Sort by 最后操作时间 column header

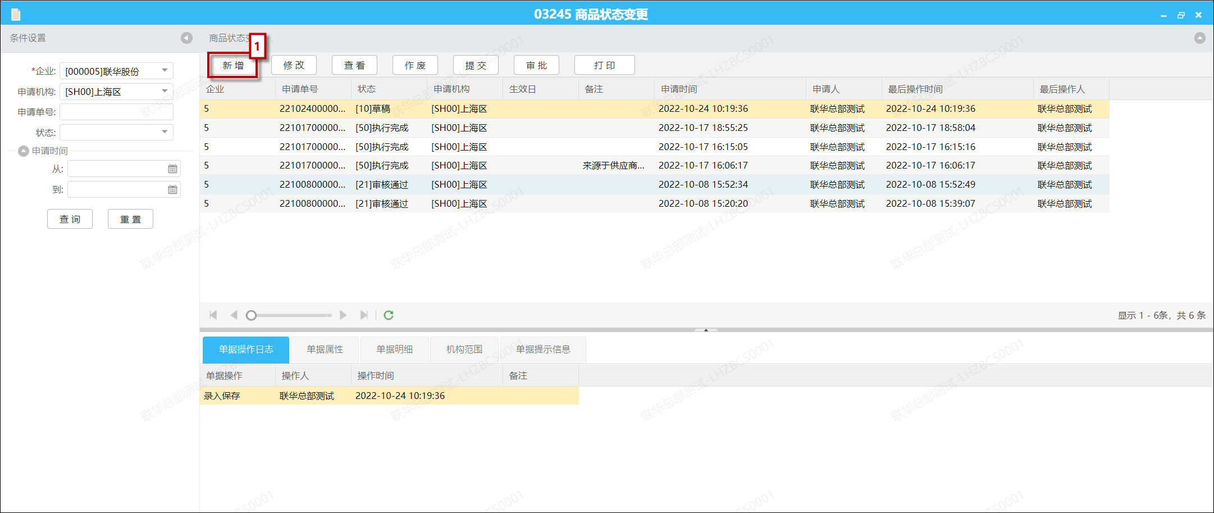[x=958, y=89]
